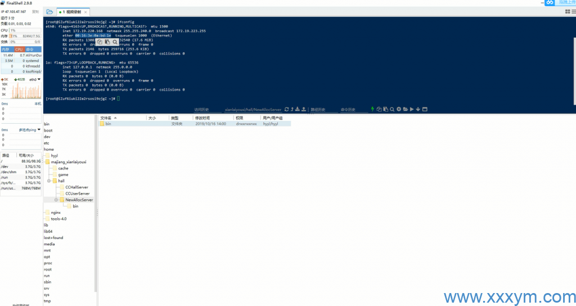
Task: Click the copy icon in the floating selection popup
Action: [100, 42]
